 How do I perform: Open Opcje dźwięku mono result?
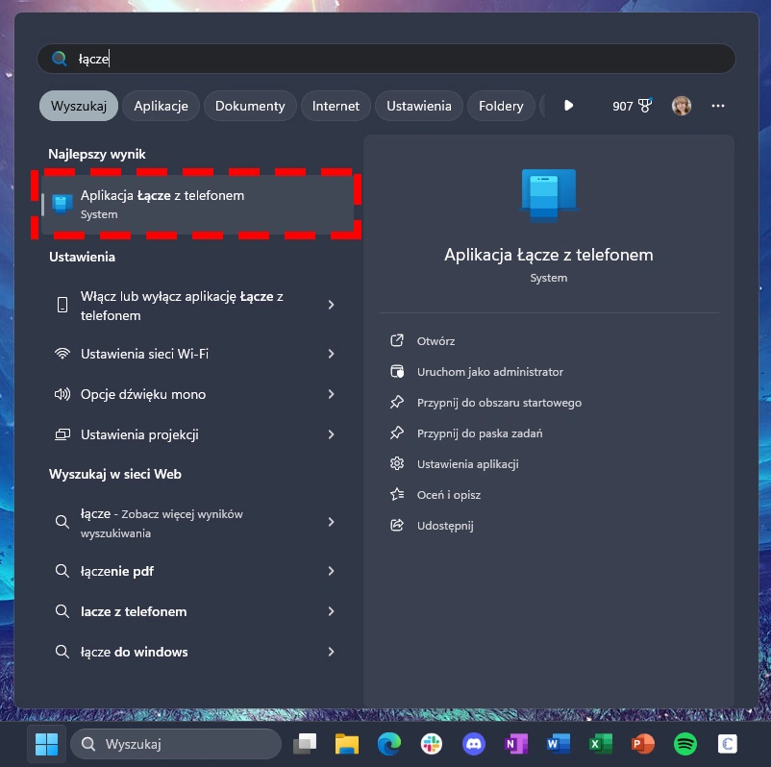[197, 394]
